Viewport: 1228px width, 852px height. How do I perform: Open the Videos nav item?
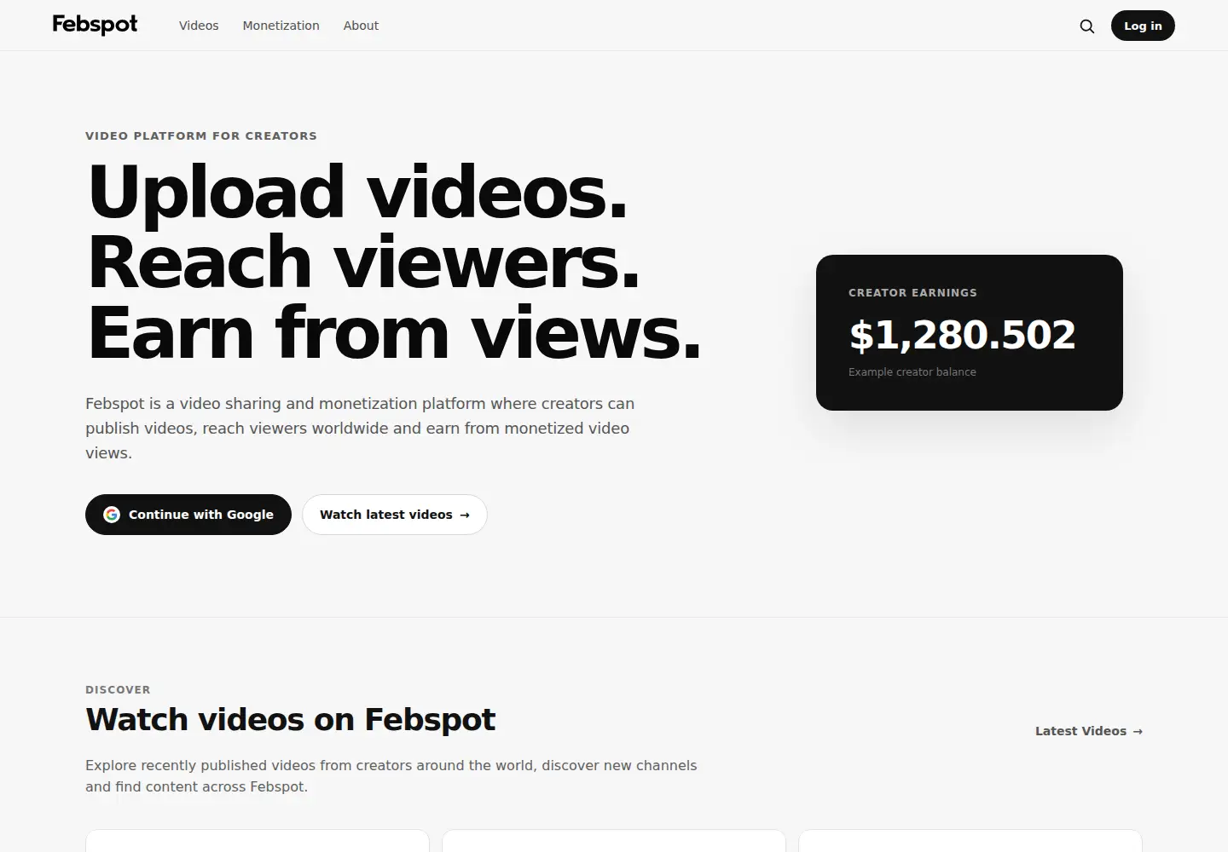[199, 26]
